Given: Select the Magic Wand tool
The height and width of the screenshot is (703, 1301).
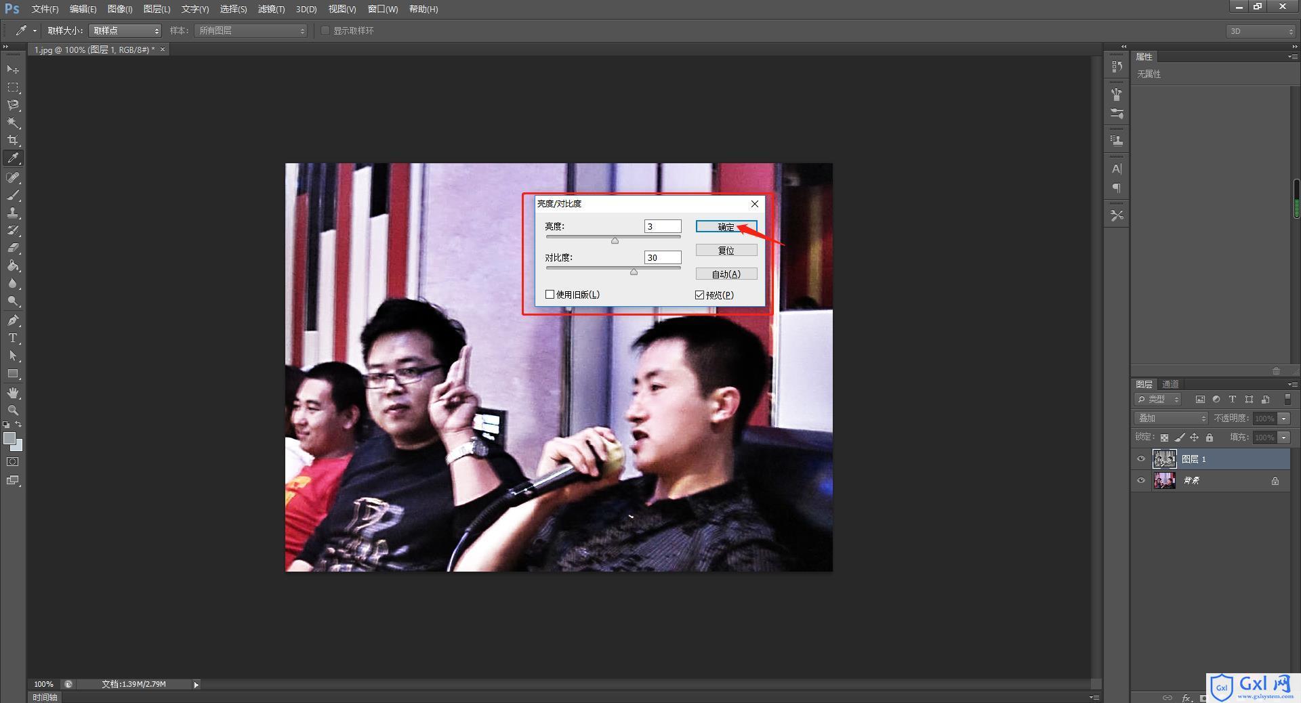Looking at the screenshot, I should click(x=13, y=123).
